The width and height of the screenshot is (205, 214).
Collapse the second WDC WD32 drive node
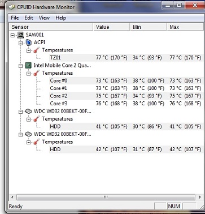tap(21, 135)
